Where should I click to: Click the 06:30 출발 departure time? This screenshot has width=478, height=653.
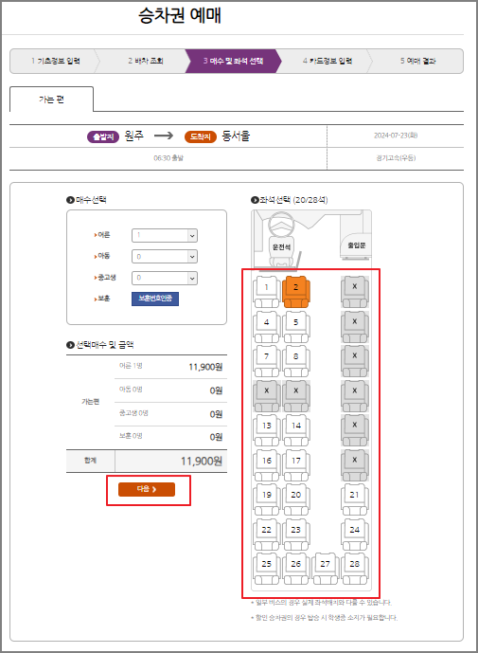(x=168, y=158)
